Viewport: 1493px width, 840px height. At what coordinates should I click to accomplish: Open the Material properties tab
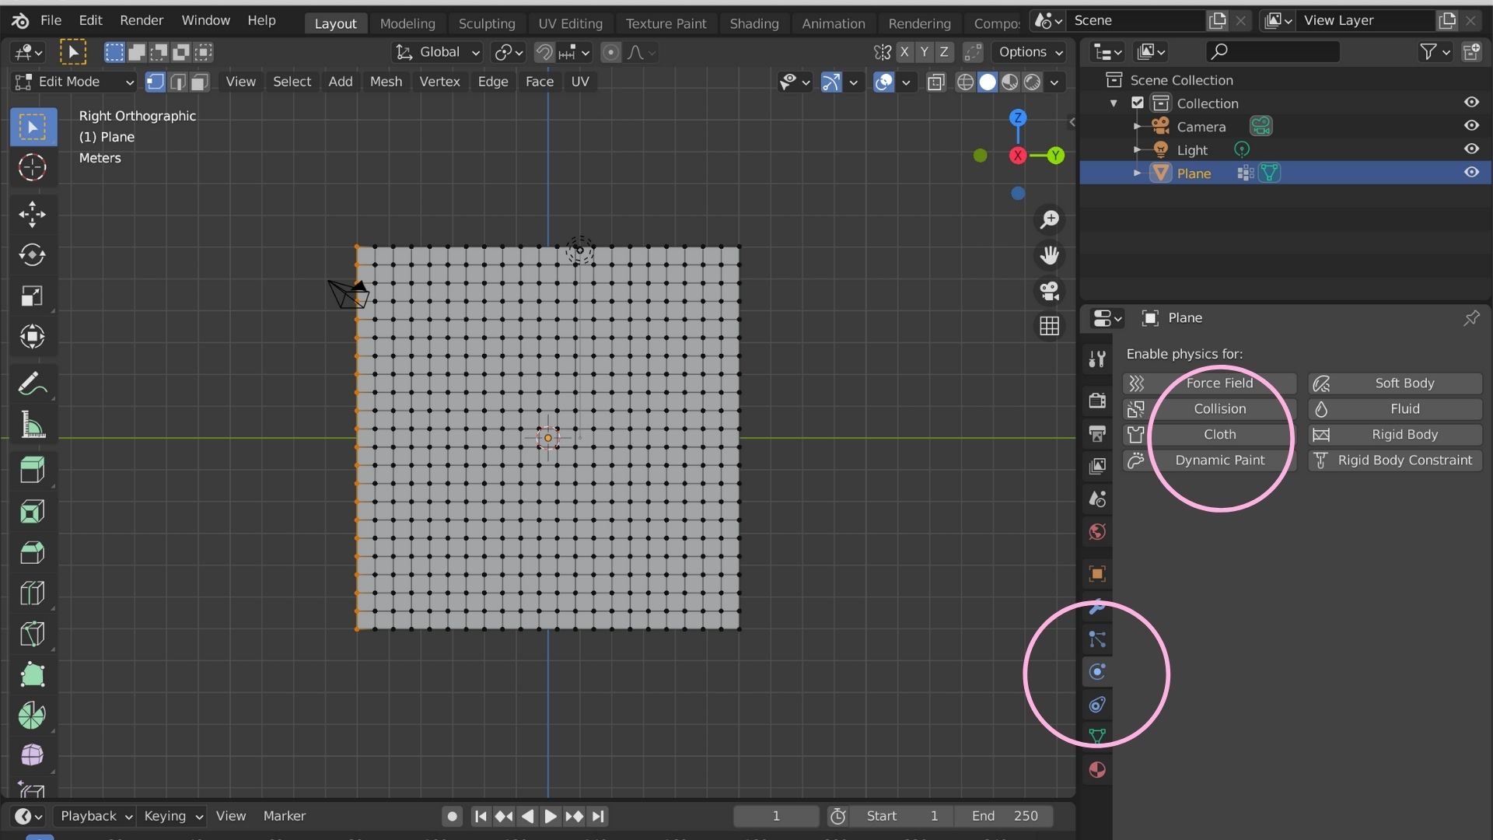tap(1096, 770)
